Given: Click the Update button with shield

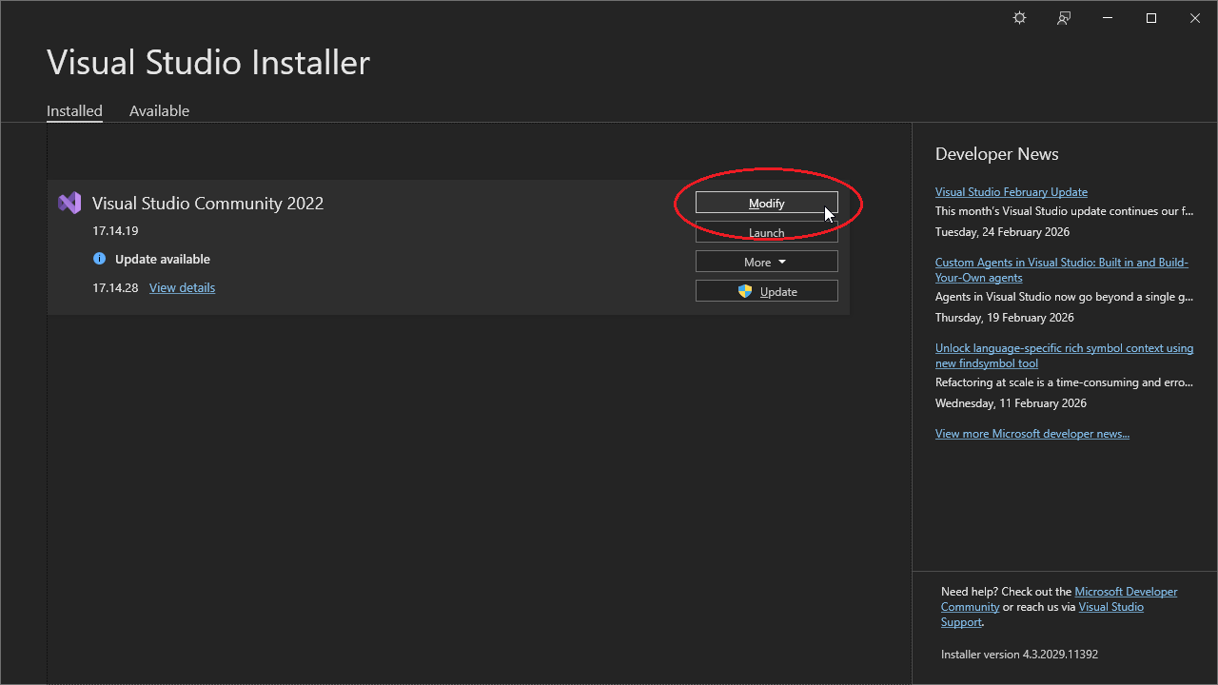Looking at the screenshot, I should 766,291.
